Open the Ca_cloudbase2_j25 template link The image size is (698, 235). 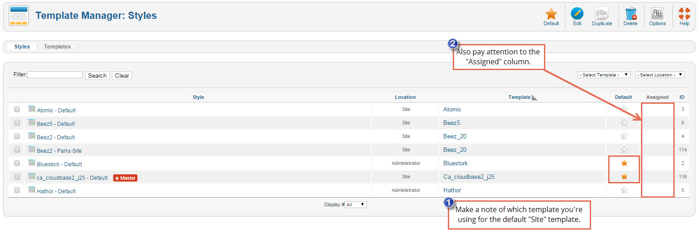coord(469,177)
